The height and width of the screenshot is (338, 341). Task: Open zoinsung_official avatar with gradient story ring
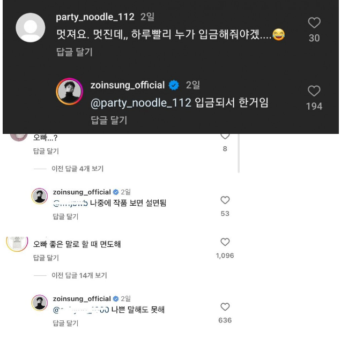click(x=69, y=92)
